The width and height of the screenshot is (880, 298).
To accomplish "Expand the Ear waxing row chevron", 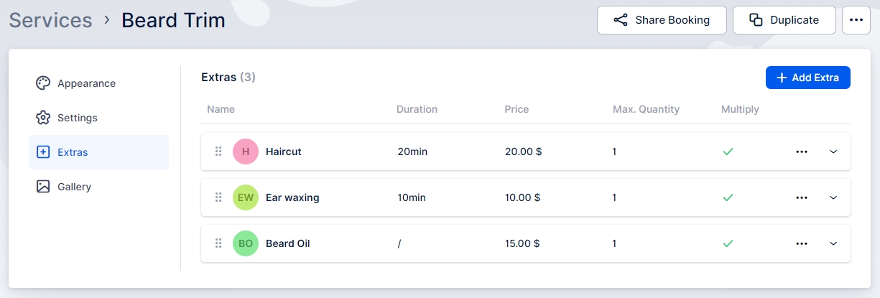I will pyautogui.click(x=833, y=197).
